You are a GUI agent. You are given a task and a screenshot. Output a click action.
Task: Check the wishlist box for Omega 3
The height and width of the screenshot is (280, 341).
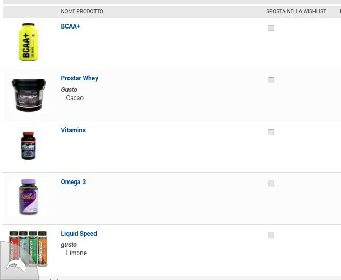pos(271,184)
